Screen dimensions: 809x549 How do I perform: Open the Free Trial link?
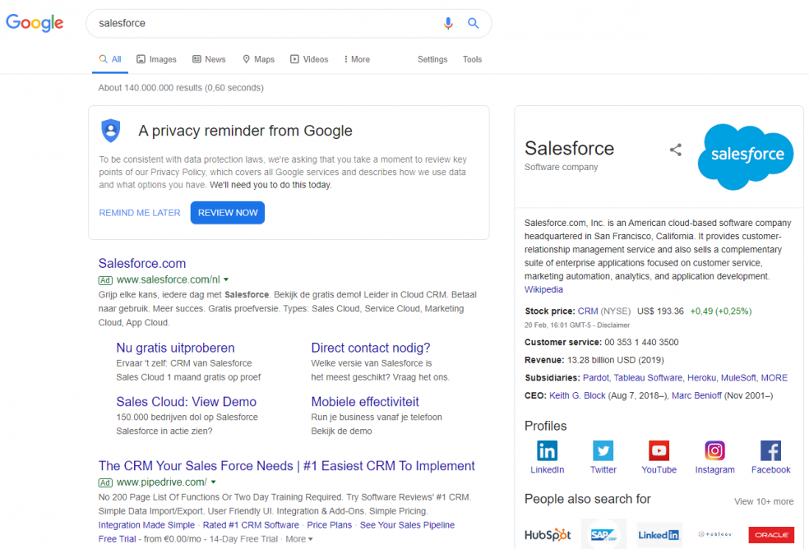[117, 538]
